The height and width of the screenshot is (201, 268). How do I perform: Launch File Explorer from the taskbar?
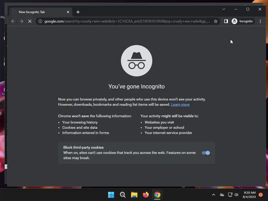pyautogui.click(x=134, y=195)
